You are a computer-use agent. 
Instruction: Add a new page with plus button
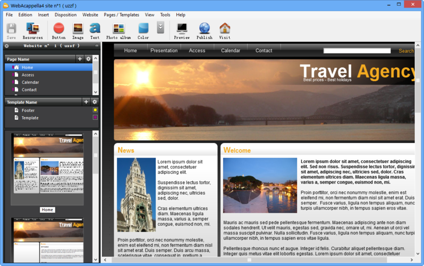point(80,59)
